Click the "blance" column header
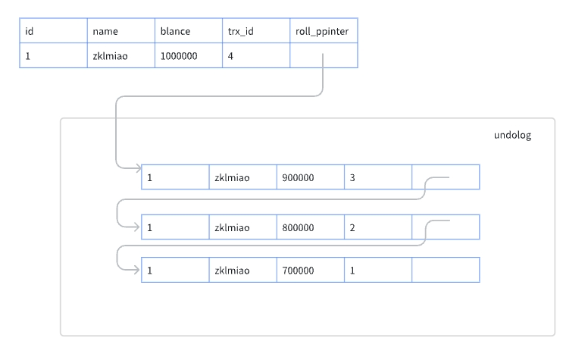Viewport: 588px width, 363px height. click(188, 31)
